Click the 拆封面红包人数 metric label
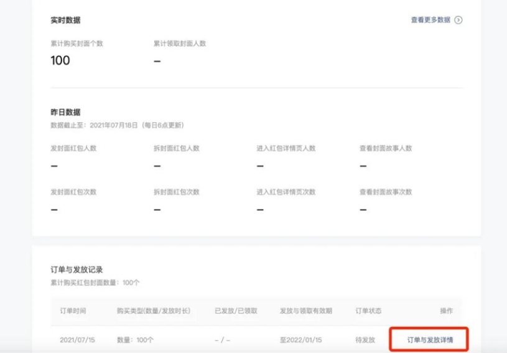 point(177,148)
